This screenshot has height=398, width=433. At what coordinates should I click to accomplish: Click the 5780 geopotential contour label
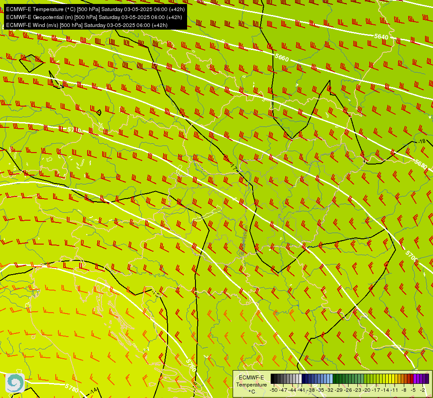72,387
